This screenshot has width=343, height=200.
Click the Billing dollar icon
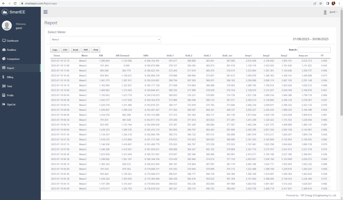pos(3,77)
